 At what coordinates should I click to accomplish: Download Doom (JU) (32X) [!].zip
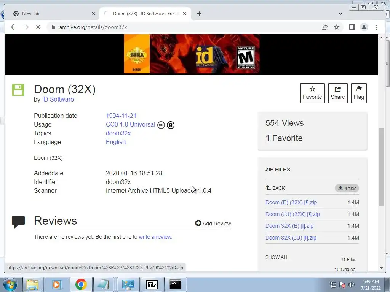292,214
